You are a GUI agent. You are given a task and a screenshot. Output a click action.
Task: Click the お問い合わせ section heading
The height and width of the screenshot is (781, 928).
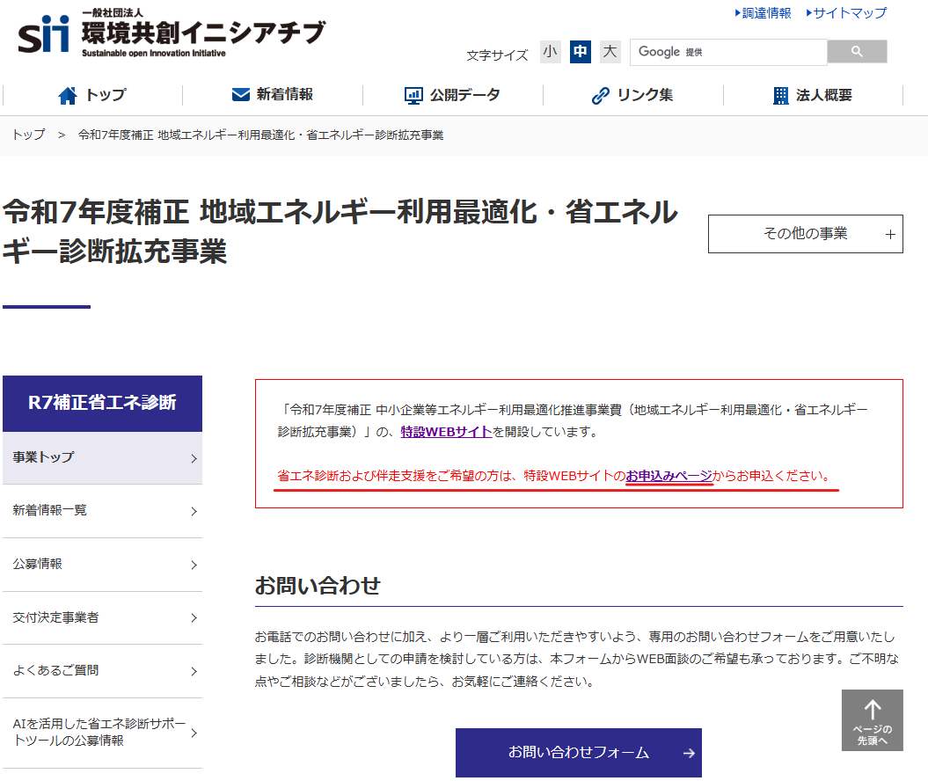coord(318,586)
